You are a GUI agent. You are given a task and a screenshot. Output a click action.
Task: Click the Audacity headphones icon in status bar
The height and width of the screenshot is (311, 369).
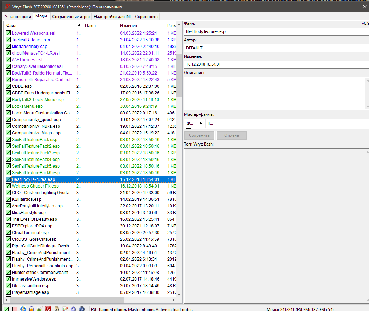[x=31, y=309]
